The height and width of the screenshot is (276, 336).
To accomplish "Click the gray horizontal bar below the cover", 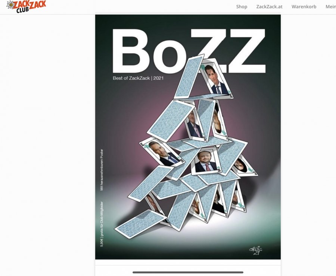I will tap(188, 272).
